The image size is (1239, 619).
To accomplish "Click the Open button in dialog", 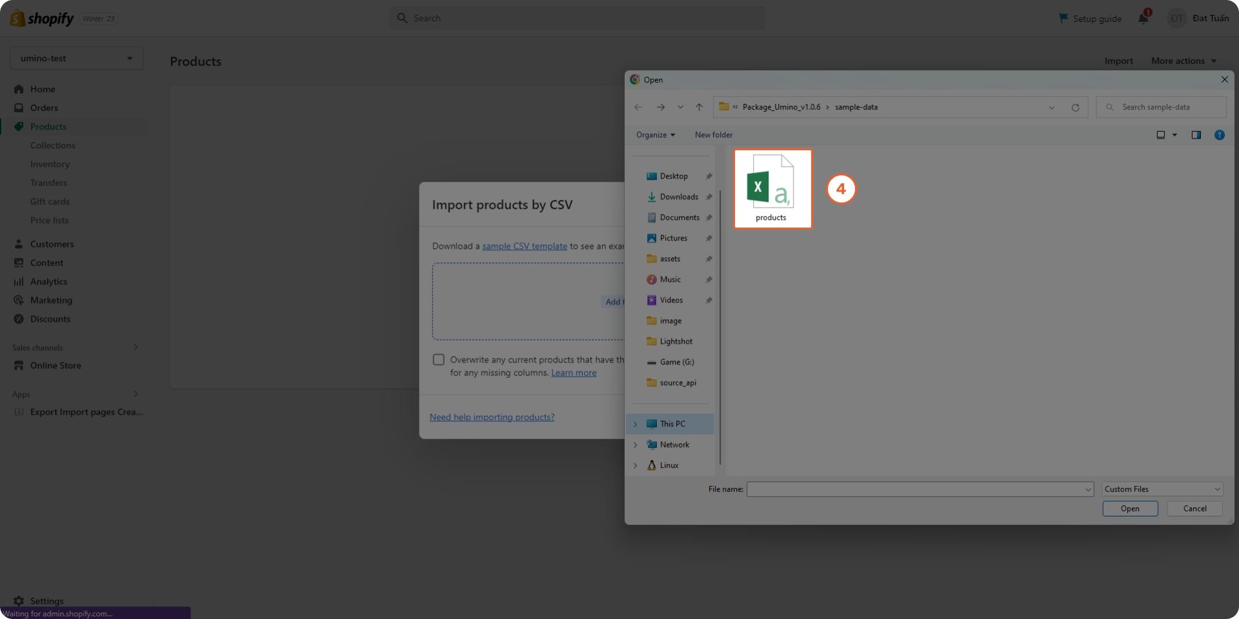I will click(1130, 509).
